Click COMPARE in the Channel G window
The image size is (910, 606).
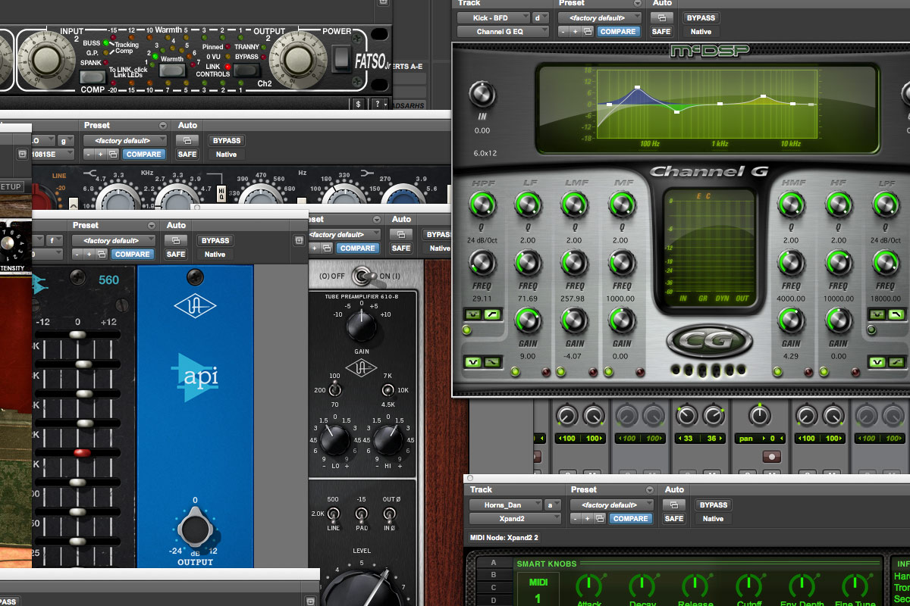(x=618, y=32)
